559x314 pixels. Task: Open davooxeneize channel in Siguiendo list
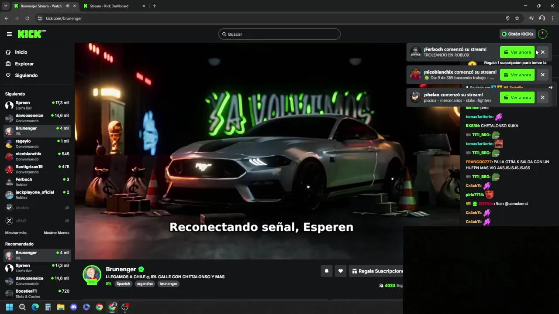(37, 118)
